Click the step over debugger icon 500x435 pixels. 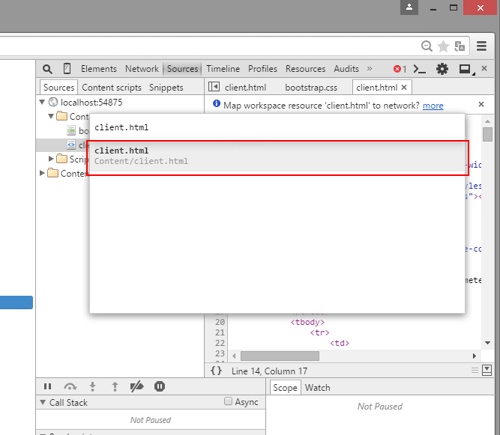[70, 386]
